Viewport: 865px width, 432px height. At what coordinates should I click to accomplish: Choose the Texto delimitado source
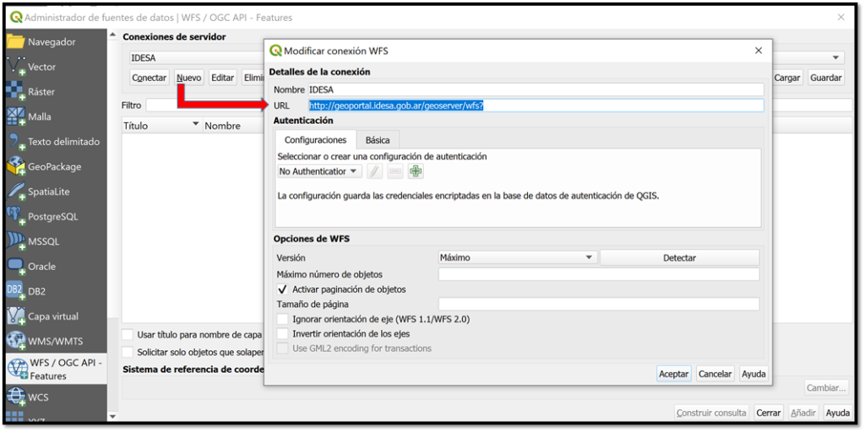tap(55, 142)
